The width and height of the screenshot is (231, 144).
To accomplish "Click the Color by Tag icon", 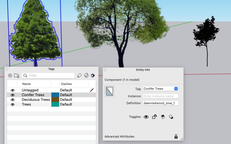I will tap(86, 75).
